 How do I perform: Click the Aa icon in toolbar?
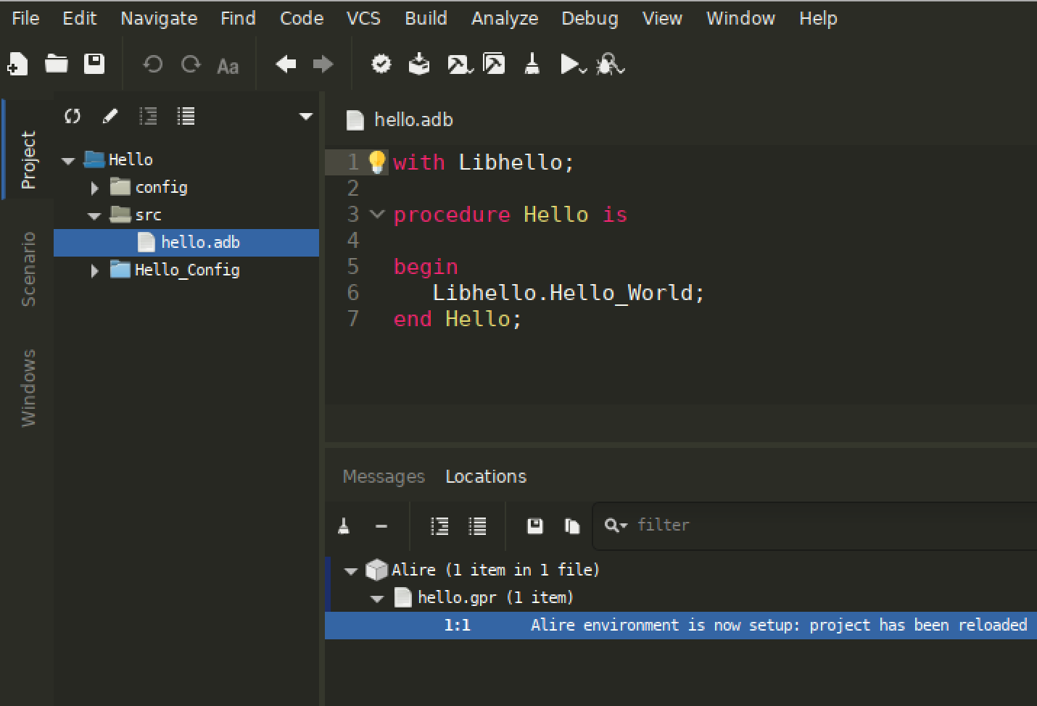click(228, 66)
